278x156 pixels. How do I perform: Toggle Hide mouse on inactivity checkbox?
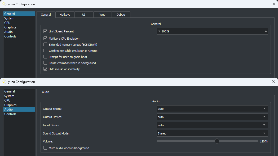click(45, 69)
